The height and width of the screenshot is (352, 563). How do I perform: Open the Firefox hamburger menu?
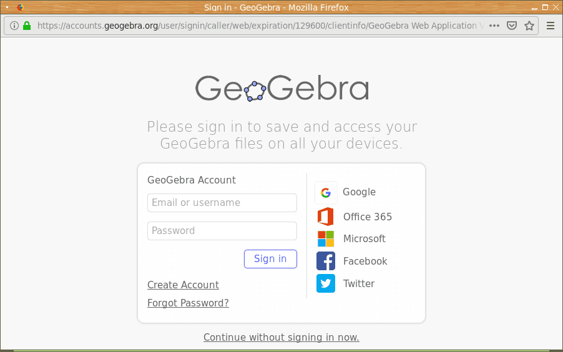pyautogui.click(x=551, y=26)
